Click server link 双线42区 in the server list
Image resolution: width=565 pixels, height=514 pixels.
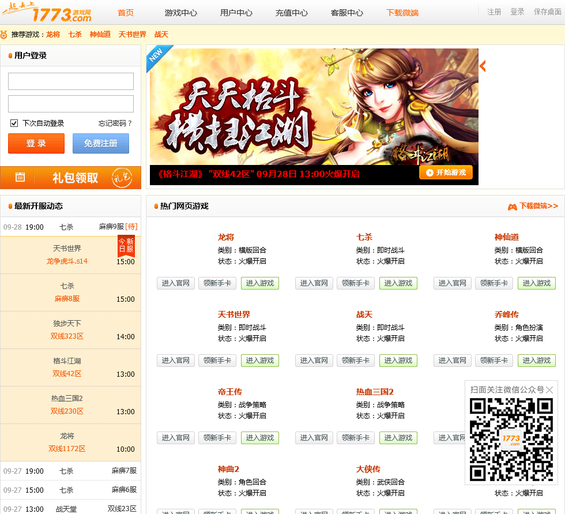click(67, 374)
